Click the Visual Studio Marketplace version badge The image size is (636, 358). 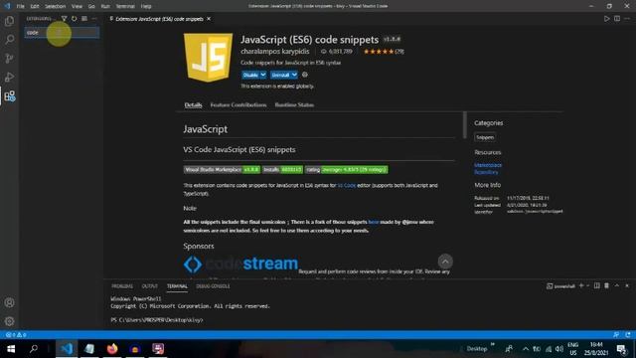click(x=222, y=170)
